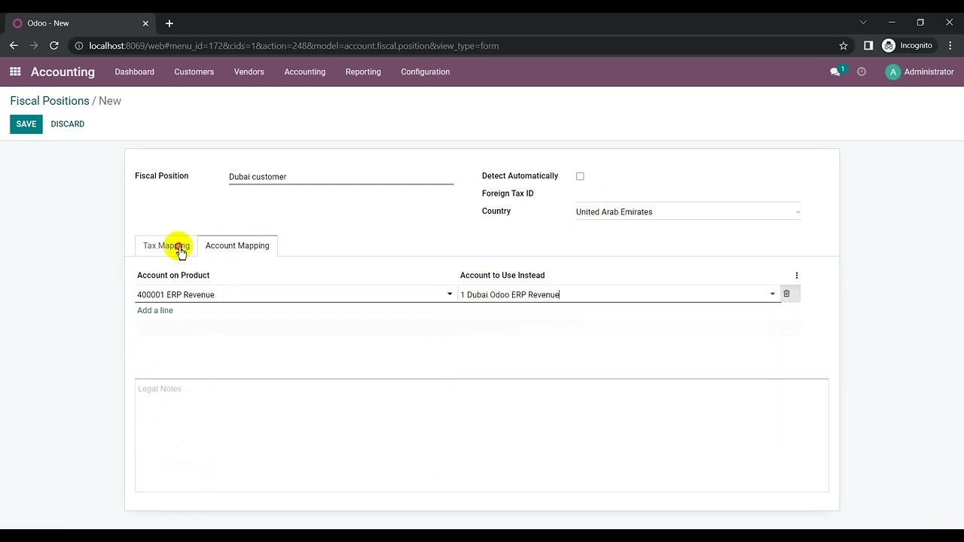Open the tab search chevron
Image resolution: width=964 pixels, height=542 pixels.
click(863, 23)
